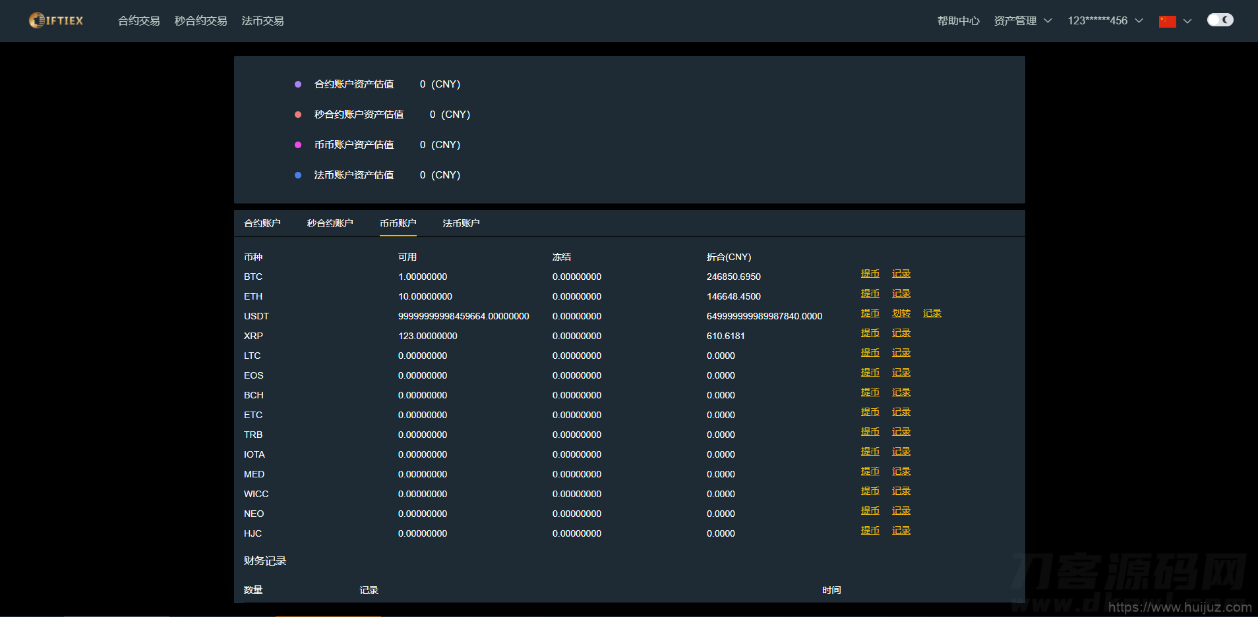Switch to the 法币账户 tab
The width and height of the screenshot is (1258, 617).
pos(461,223)
